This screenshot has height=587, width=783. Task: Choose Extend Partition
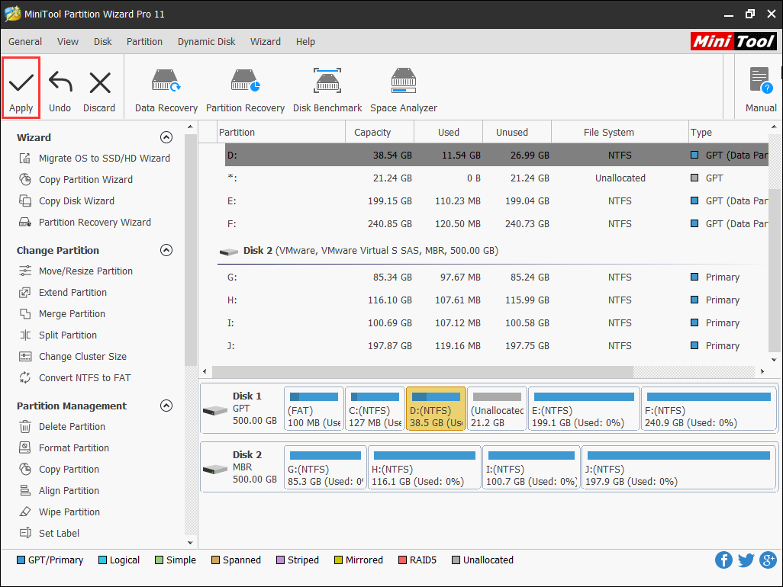coord(63,293)
